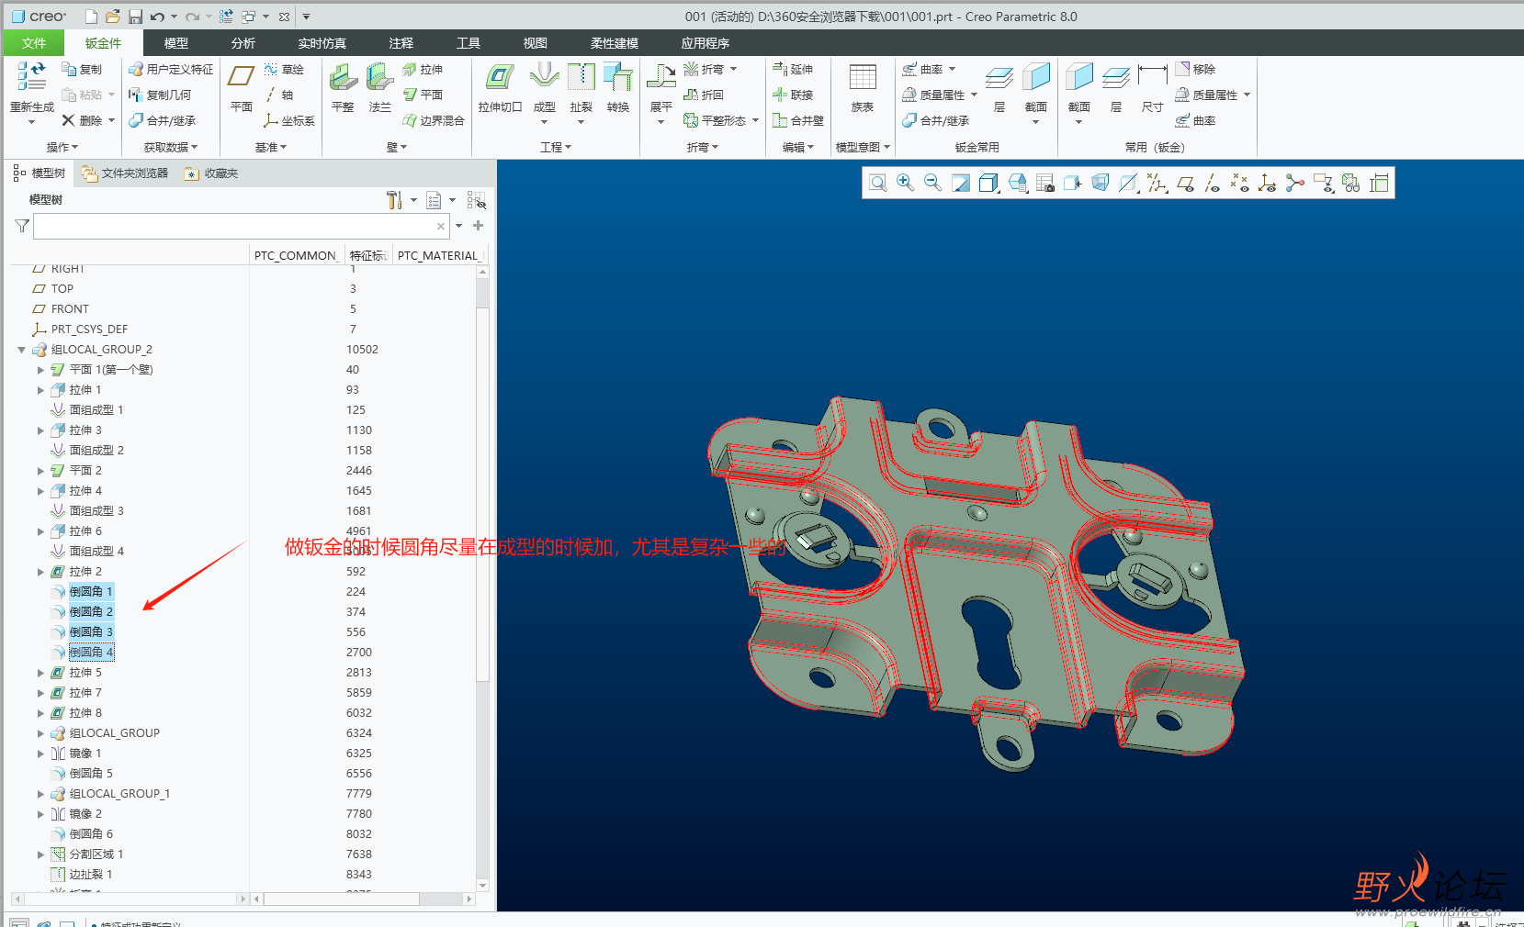Screen dimensions: 1524x927
Task: Click Refit zoom in graphics toolbar
Action: pos(878,183)
